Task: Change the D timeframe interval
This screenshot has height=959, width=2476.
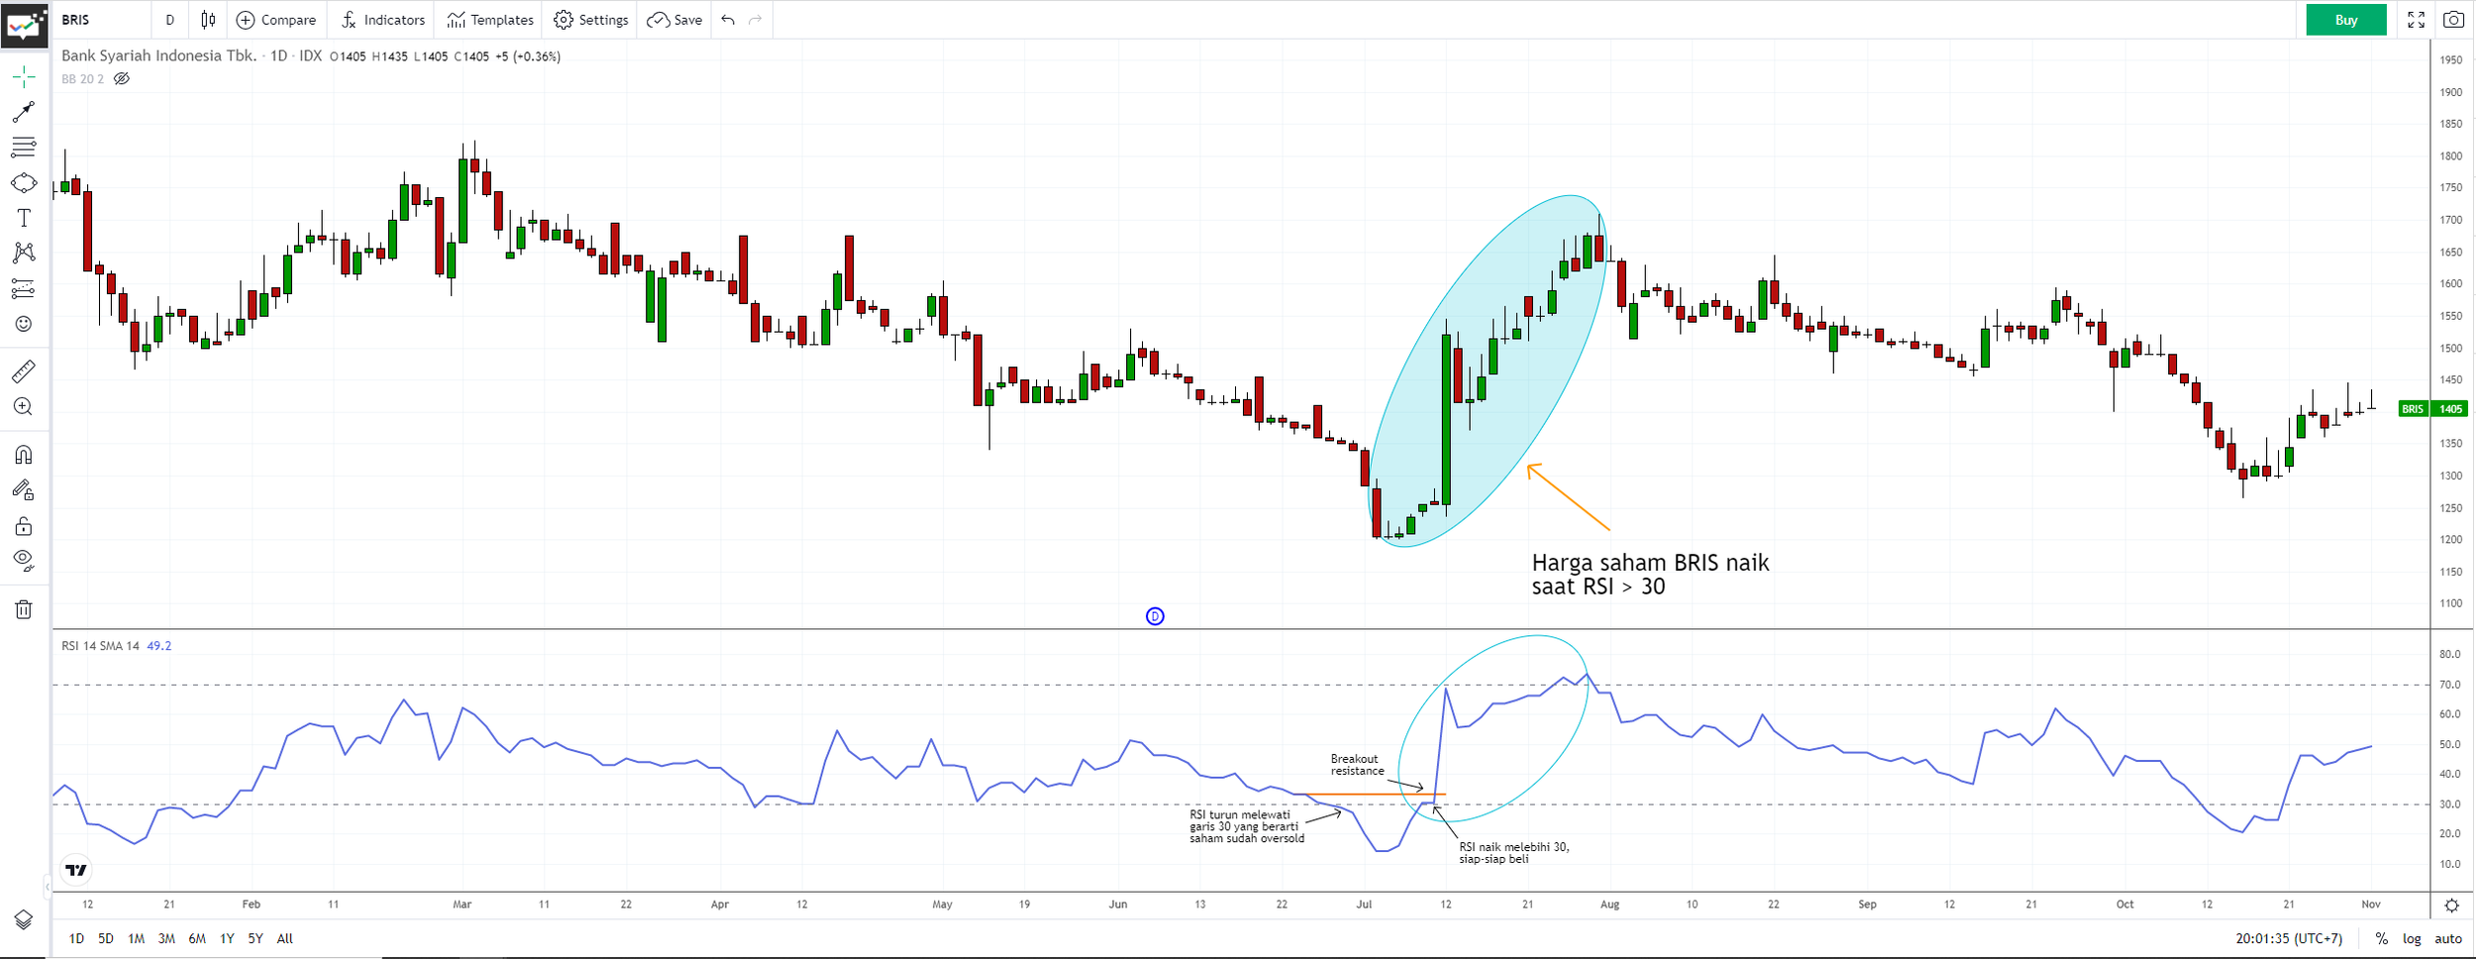Action: 170,20
